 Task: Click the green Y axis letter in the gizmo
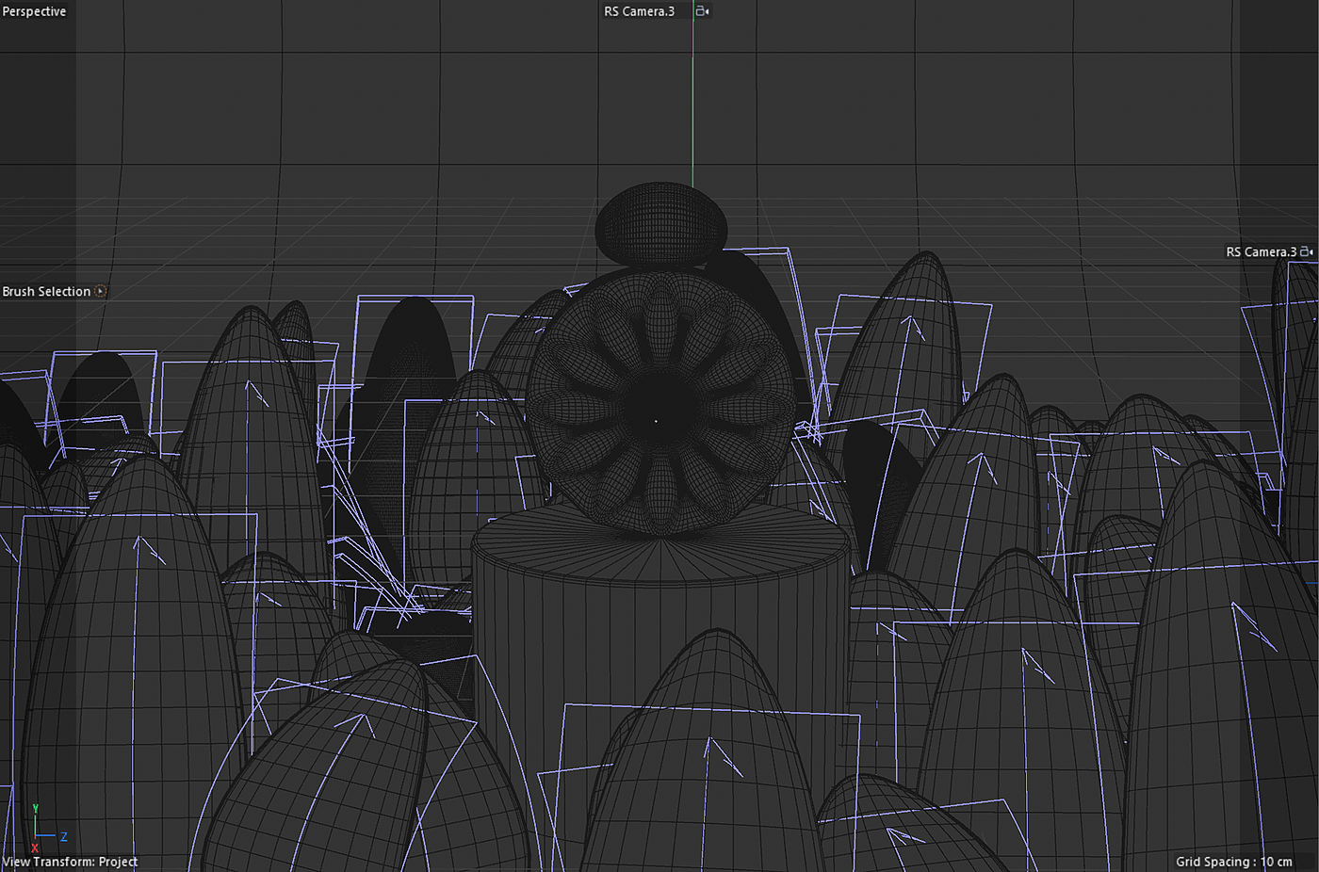point(35,809)
